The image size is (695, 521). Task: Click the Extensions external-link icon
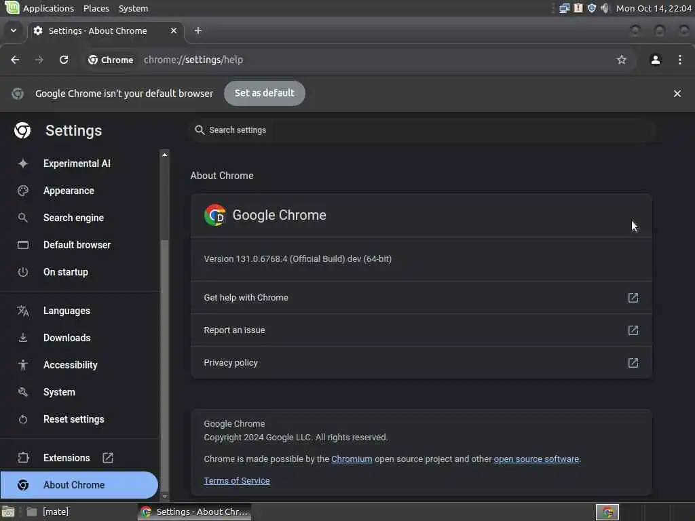pyautogui.click(x=108, y=458)
